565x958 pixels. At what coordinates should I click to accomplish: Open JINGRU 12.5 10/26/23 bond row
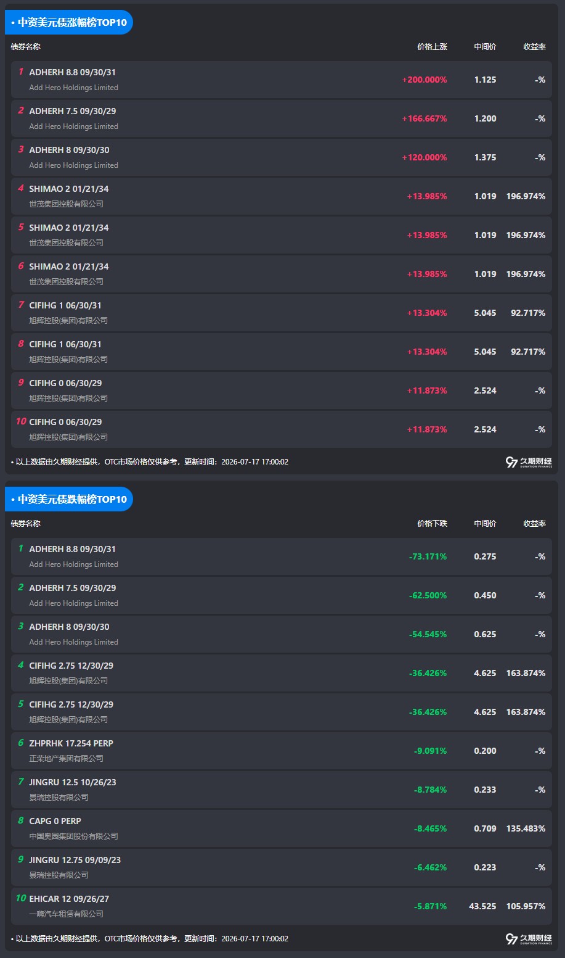coord(282,790)
